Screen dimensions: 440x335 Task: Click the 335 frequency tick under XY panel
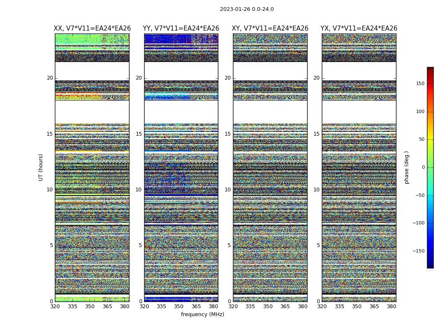click(250, 307)
